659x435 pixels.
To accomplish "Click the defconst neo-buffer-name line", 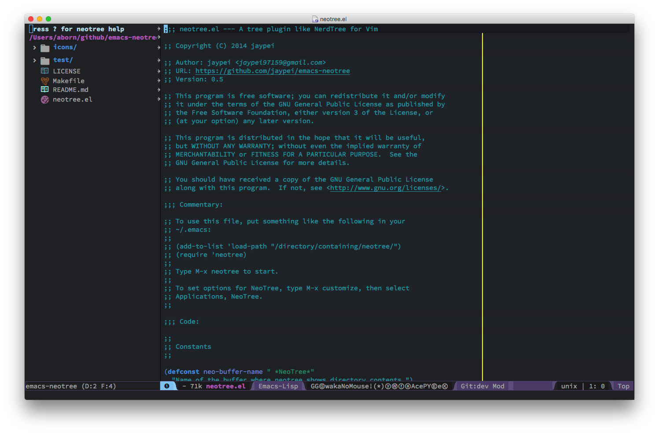I will (239, 372).
